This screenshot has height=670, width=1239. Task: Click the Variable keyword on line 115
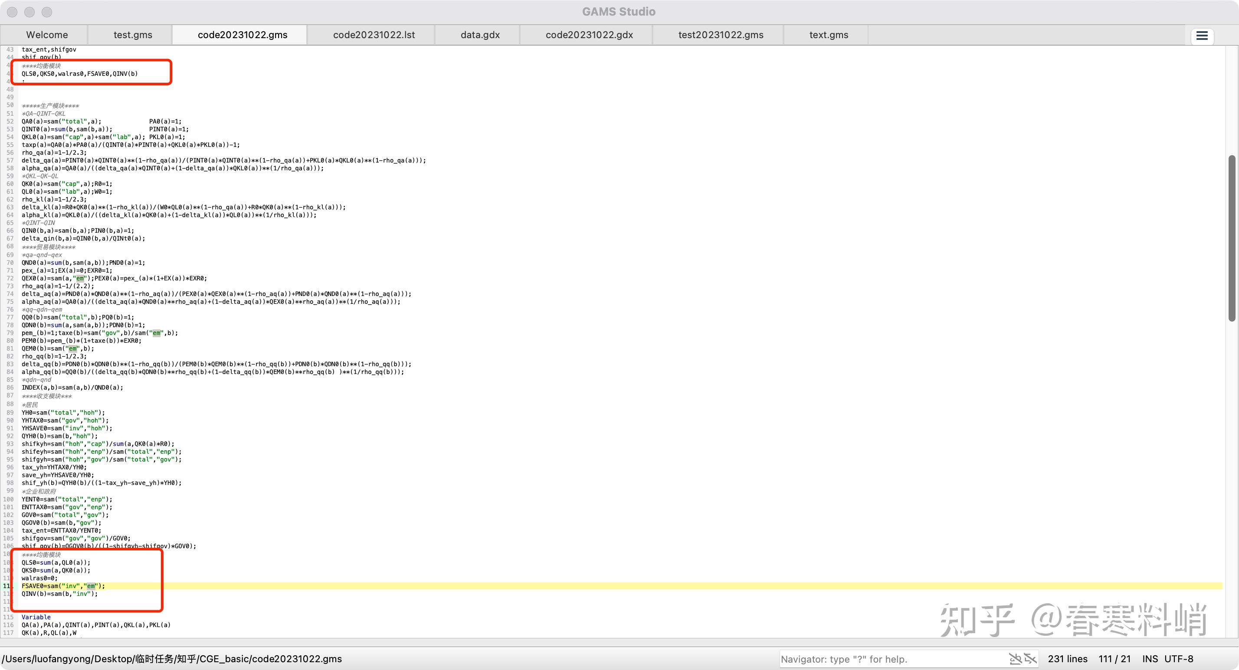coord(36,617)
